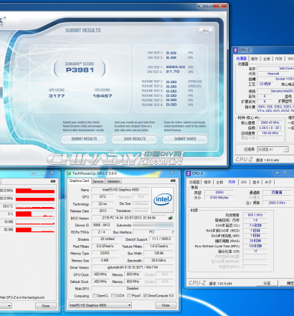The image size is (294, 316).
Task: Click the Device ID field 8086 - 0412
Action: click(102, 225)
